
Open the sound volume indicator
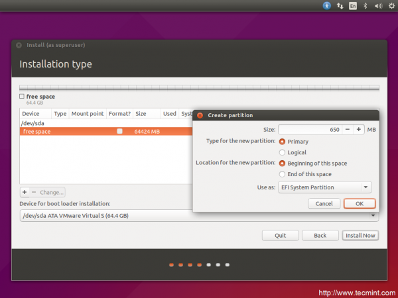pos(377,5)
